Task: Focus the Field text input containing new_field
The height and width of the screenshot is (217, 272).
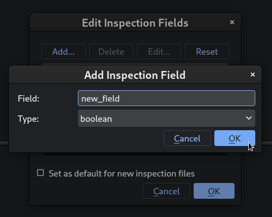Action: [167, 98]
